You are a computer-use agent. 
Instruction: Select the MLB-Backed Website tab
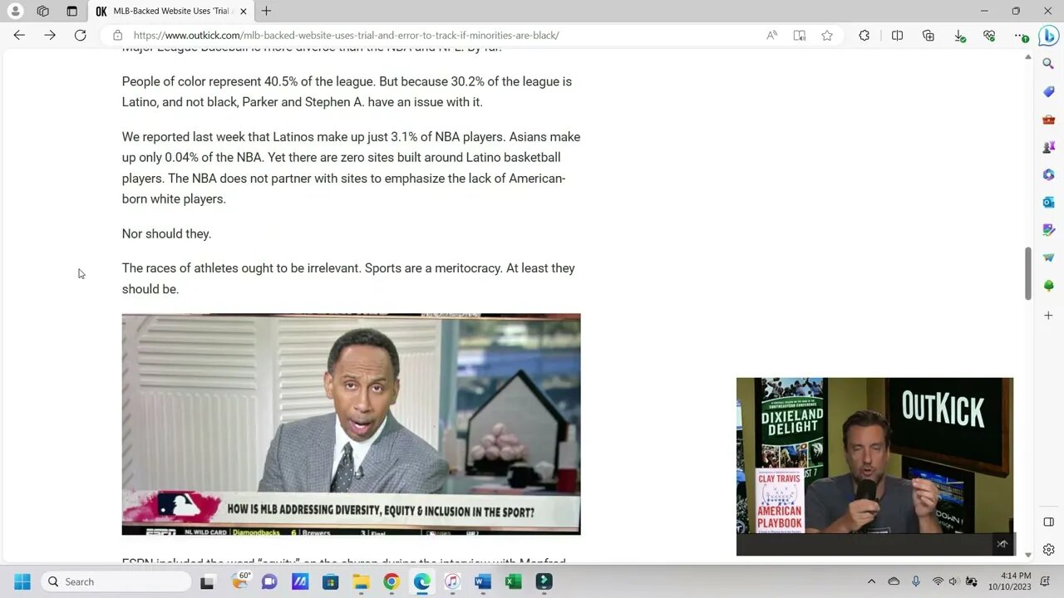(x=170, y=12)
